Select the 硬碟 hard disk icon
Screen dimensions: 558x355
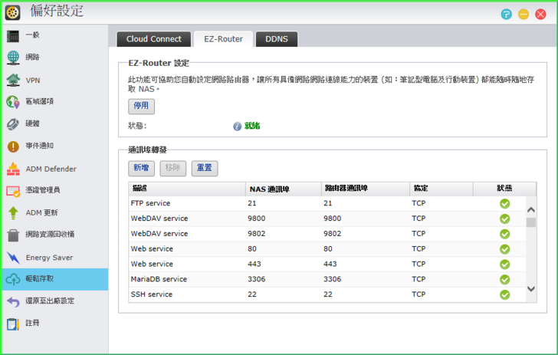pyautogui.click(x=13, y=124)
